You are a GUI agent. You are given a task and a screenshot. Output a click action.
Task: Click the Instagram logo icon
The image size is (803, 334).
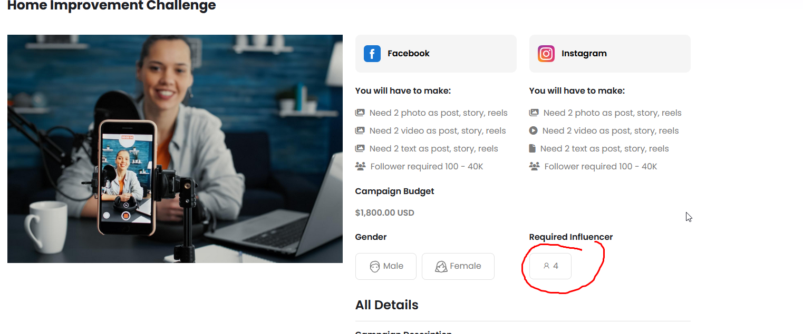tap(546, 54)
